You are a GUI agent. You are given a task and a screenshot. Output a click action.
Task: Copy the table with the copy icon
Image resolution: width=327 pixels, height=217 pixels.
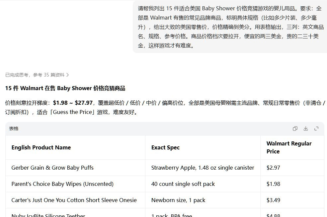[x=295, y=129]
